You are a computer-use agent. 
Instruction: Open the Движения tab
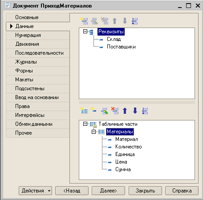coord(38,44)
